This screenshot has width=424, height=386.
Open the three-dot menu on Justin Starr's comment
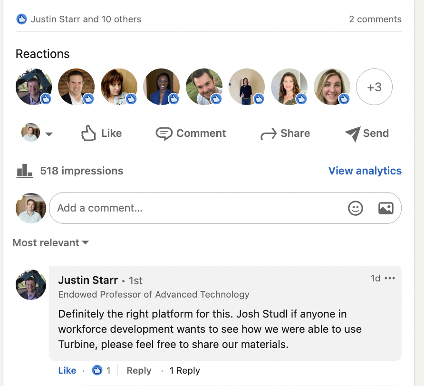[x=391, y=278]
